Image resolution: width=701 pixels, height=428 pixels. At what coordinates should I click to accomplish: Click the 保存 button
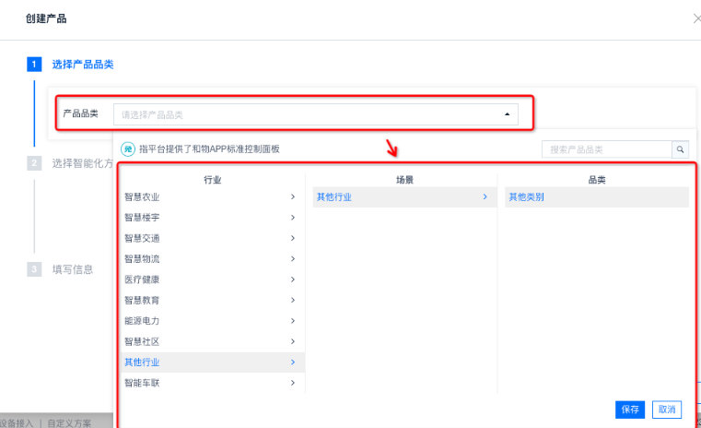point(630,410)
